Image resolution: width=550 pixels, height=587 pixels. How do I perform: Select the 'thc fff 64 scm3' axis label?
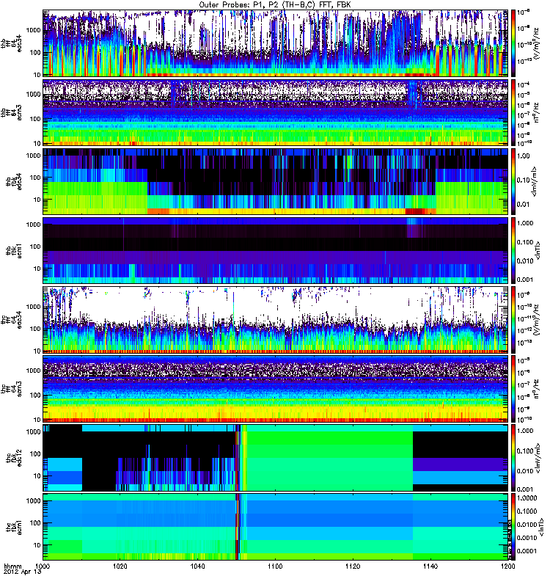(12, 389)
